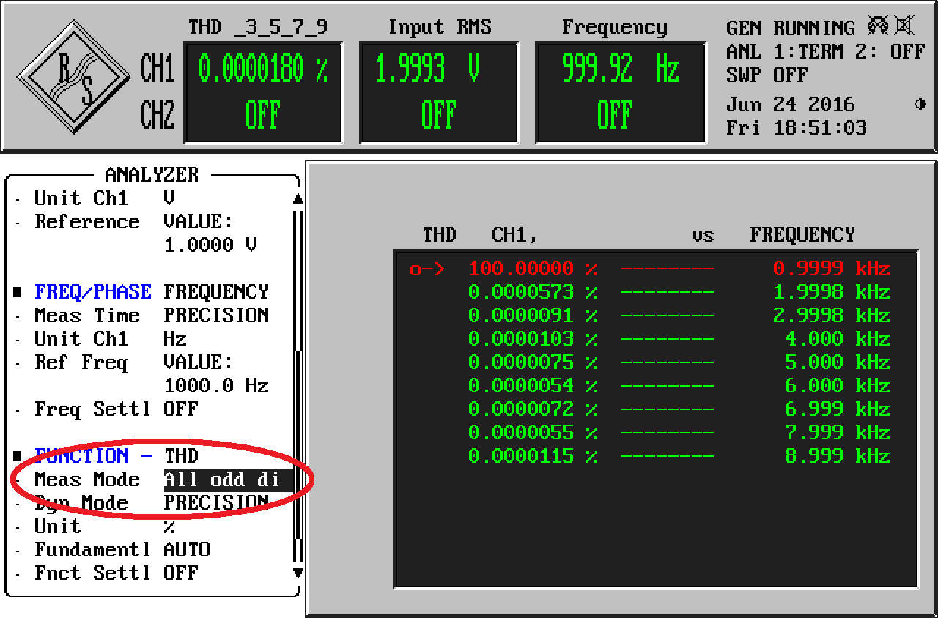Click the CH1 channel label

tap(157, 69)
